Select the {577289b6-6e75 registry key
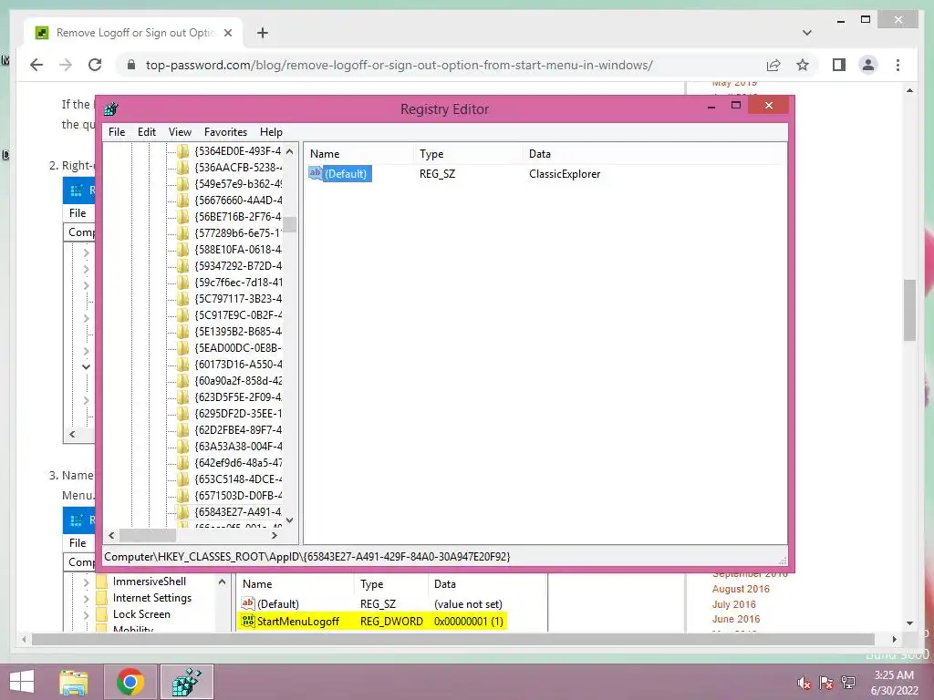The height and width of the screenshot is (700, 934). 238,232
